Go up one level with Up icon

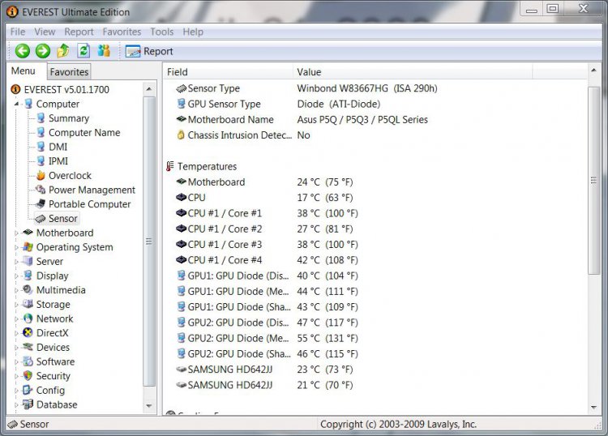pyautogui.click(x=62, y=51)
